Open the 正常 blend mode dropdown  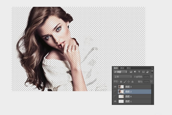[x=123, y=77]
